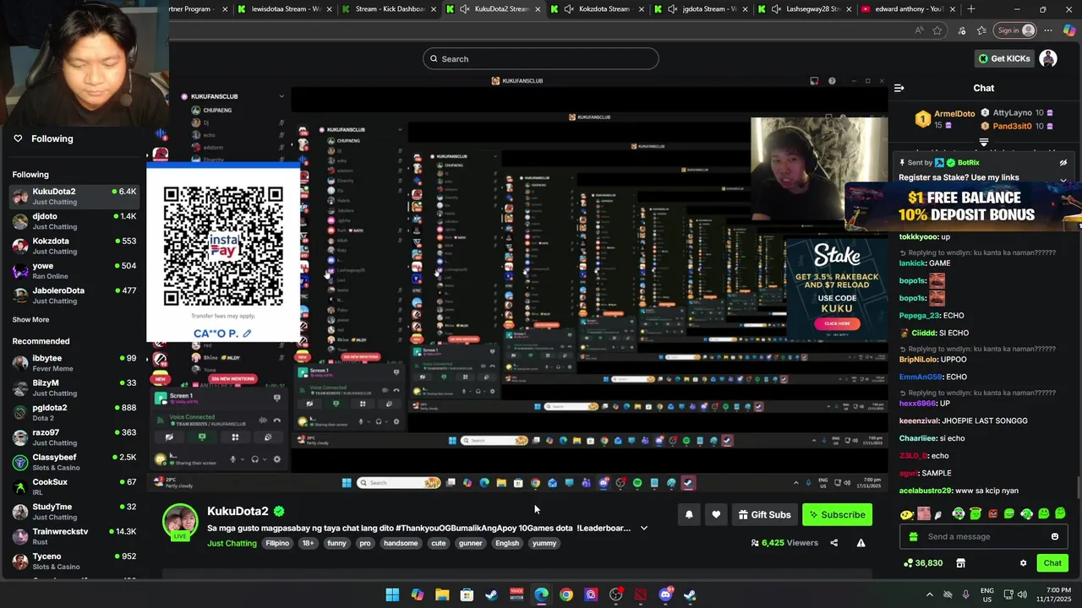Click the browser Sign in button
The width and height of the screenshot is (1082, 608).
tap(1015, 30)
